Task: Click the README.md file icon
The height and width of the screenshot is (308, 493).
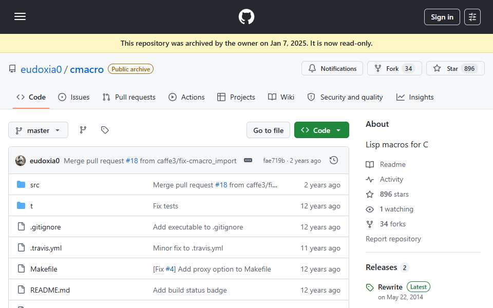Action: [x=21, y=290]
